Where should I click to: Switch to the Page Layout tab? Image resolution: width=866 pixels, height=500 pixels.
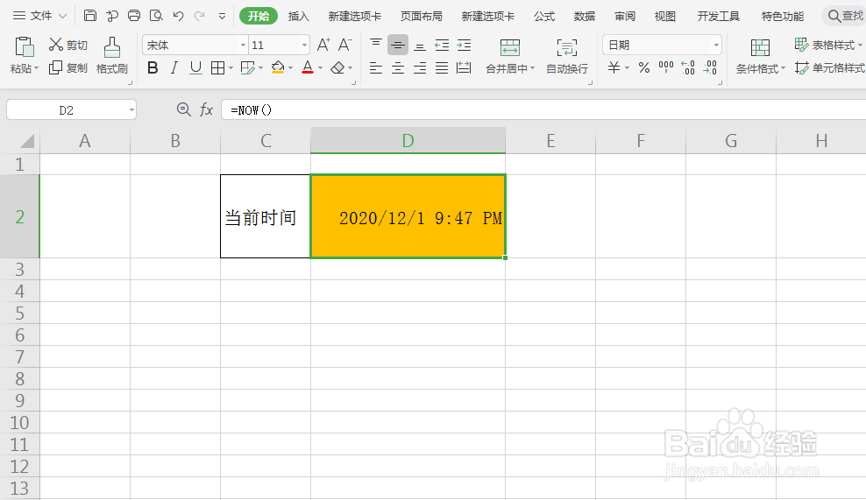click(x=422, y=17)
